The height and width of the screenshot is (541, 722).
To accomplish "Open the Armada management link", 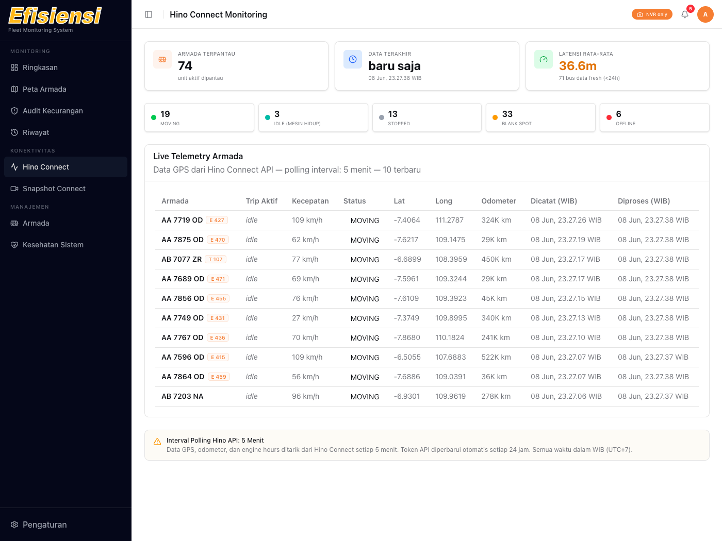I will click(x=65, y=223).
